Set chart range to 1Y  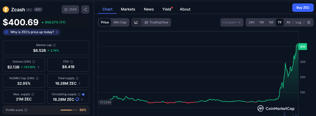(x=280, y=22)
